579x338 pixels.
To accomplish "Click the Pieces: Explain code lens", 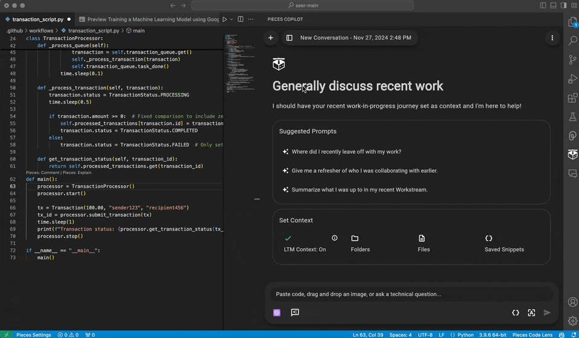I will [x=77, y=173].
